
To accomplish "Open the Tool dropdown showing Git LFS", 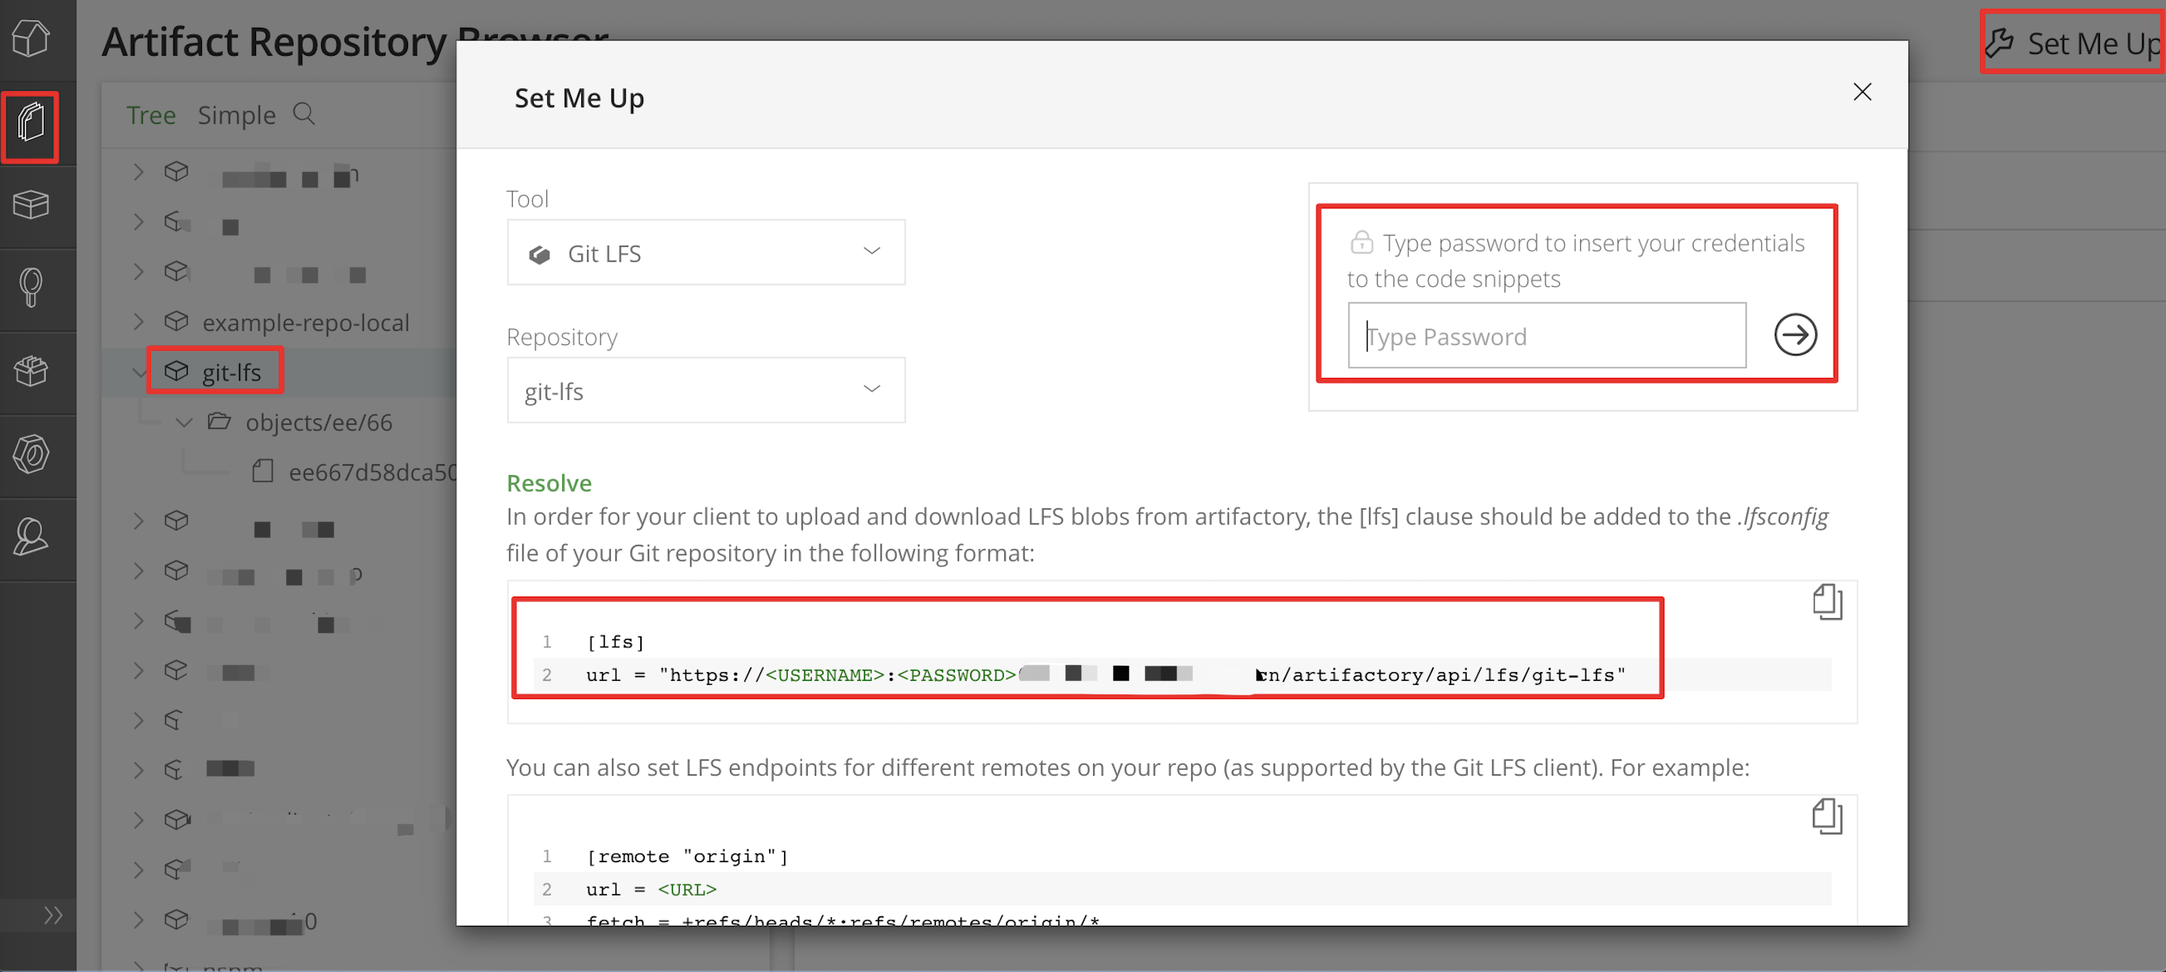I will click(x=705, y=252).
